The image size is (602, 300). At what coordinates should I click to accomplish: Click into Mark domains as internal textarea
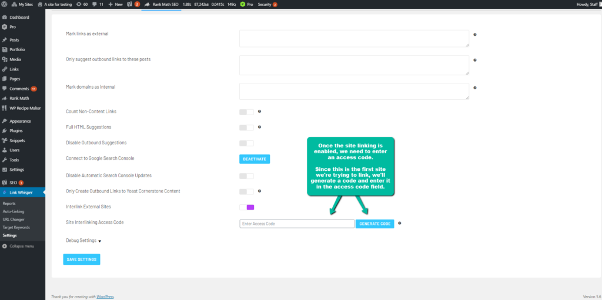(x=354, y=92)
